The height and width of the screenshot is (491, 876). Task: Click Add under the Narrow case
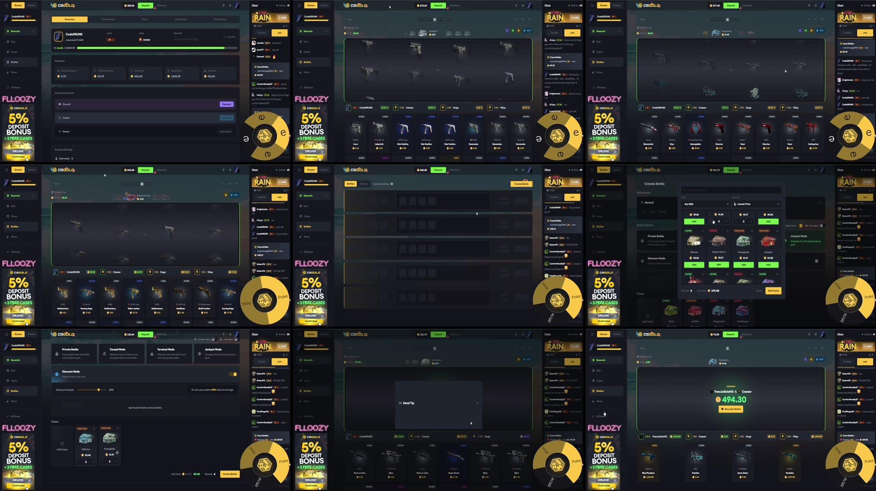point(694,265)
